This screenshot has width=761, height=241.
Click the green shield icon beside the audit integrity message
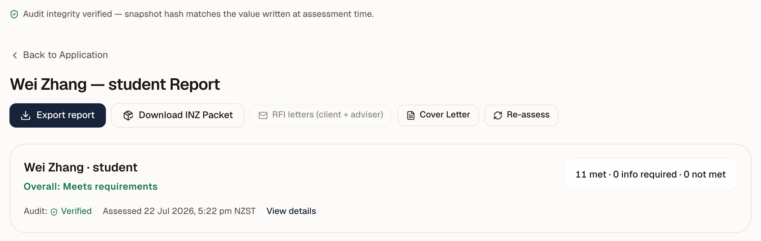pyautogui.click(x=14, y=14)
